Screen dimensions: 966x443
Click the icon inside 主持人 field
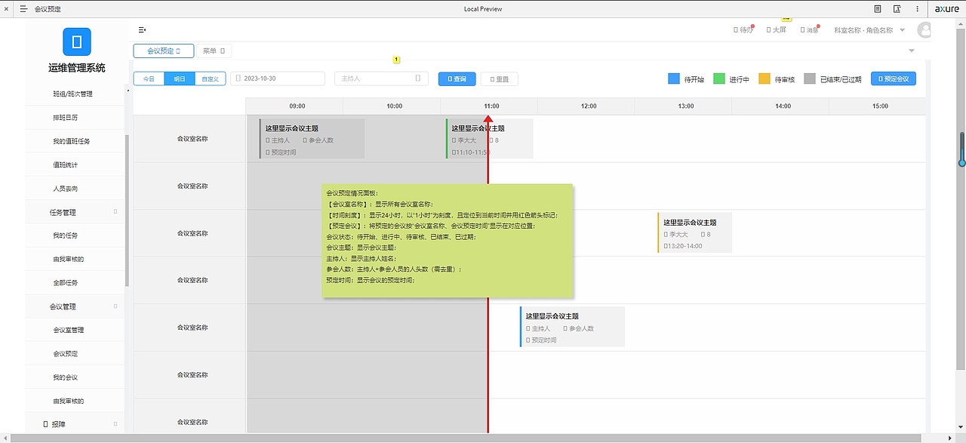(x=418, y=78)
